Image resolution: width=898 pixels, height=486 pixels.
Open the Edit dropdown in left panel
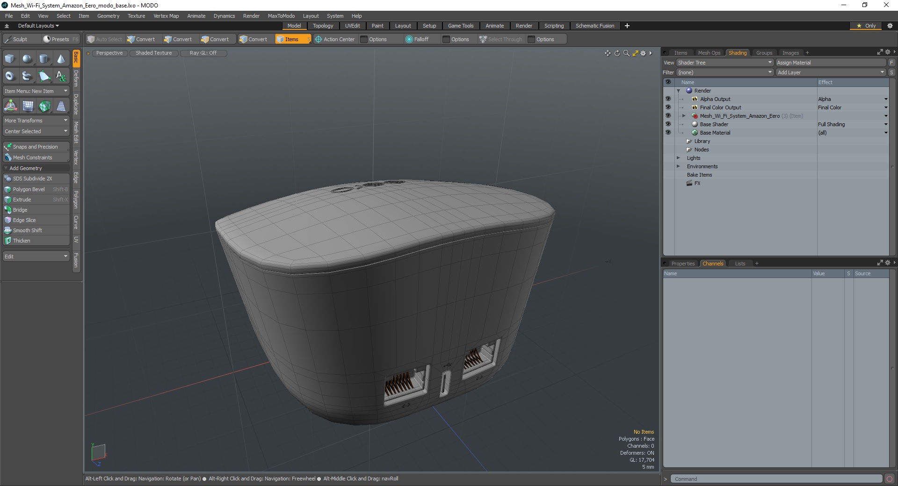click(x=36, y=257)
